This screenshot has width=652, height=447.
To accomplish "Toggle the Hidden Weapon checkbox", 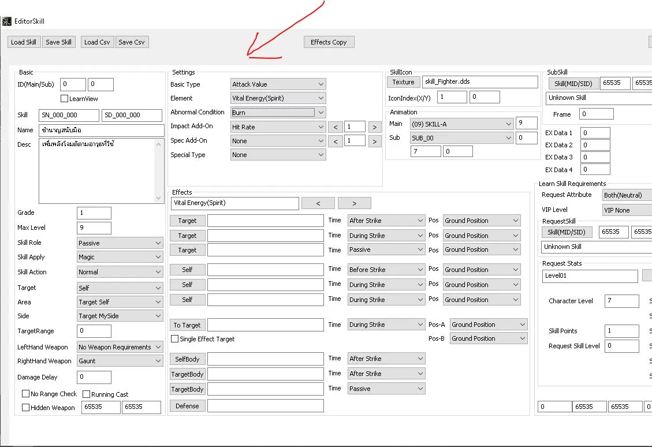I will tap(26, 408).
